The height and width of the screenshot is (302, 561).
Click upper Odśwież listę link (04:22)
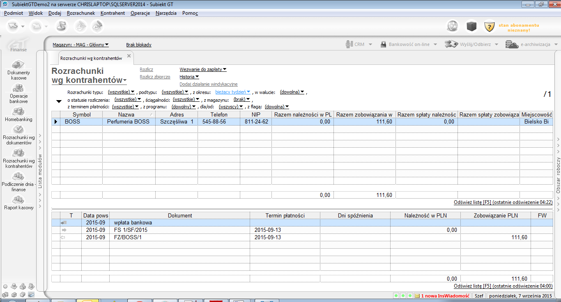(503, 202)
